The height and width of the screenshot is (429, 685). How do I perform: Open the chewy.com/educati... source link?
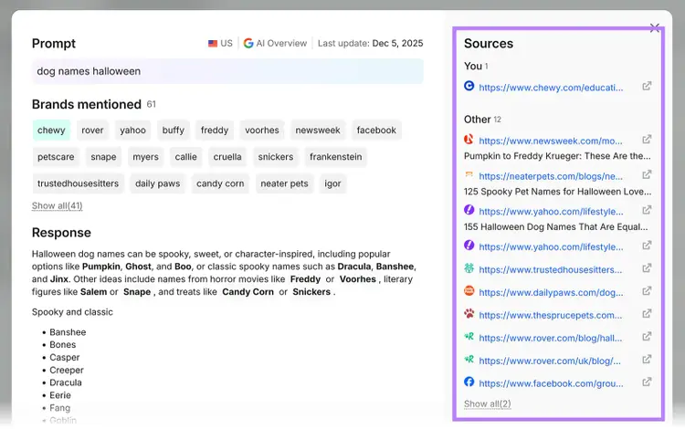[551, 88]
